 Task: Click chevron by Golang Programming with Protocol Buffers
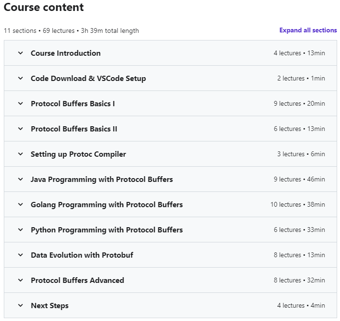20,204
